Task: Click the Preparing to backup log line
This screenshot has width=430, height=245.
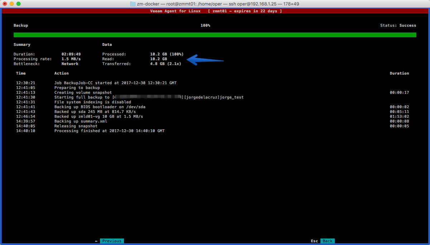Action: 77,88
